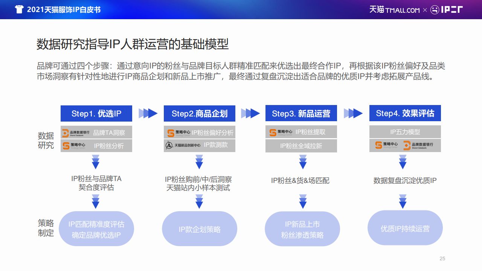Select the Step3. 新品运营 box
Image resolution: width=482 pixels, height=271 pixels.
coord(301,113)
